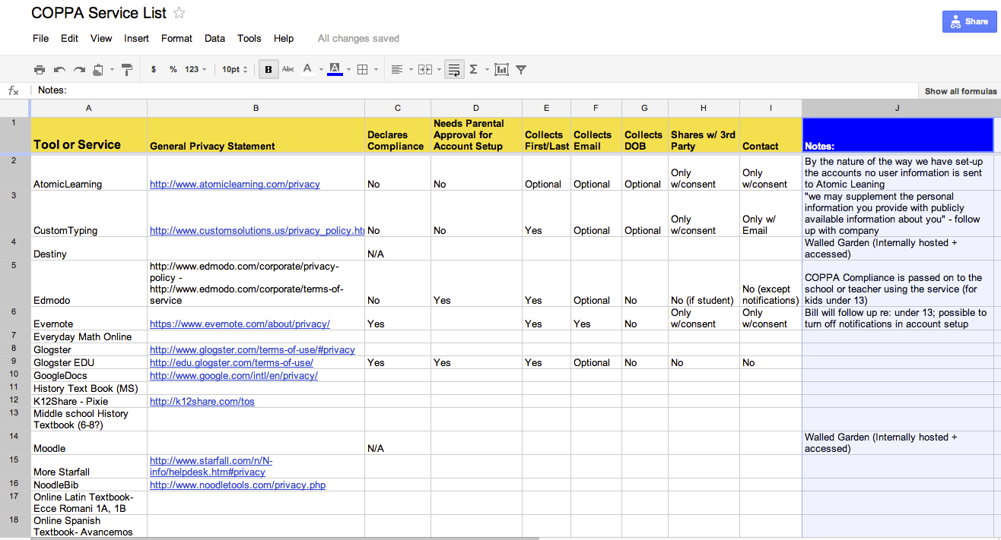
Task: Click the formula bar containing Notes:
Action: coord(473,90)
